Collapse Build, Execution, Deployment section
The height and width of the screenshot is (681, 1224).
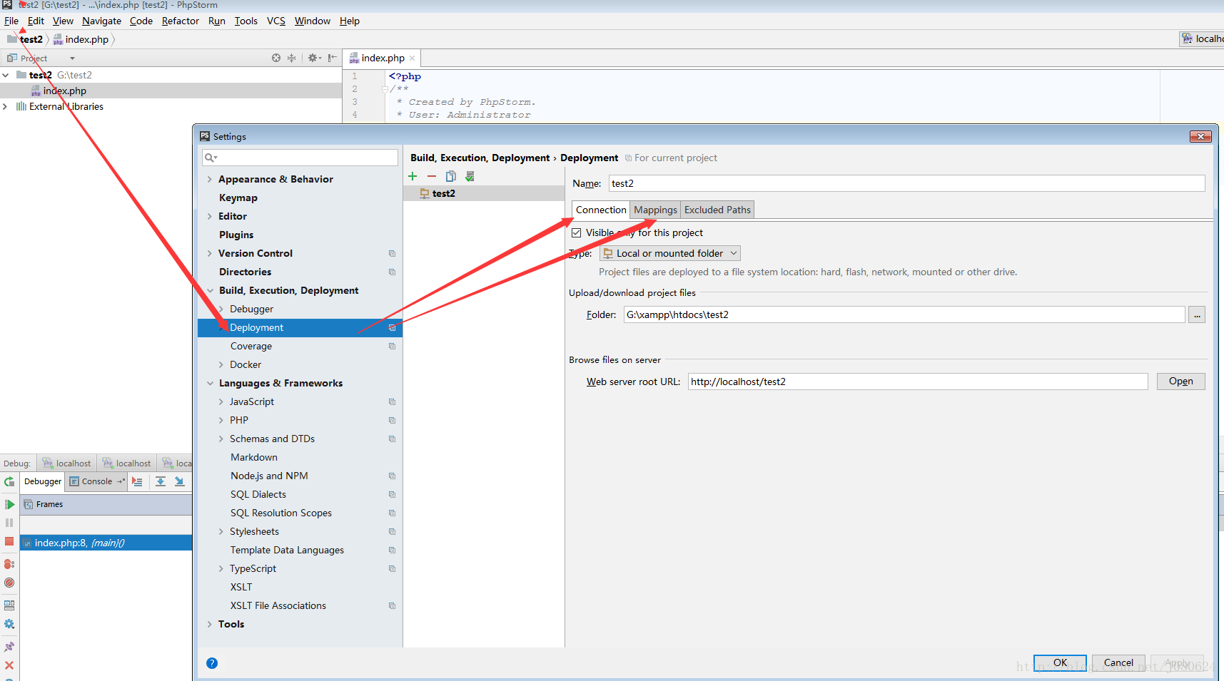tap(210, 290)
